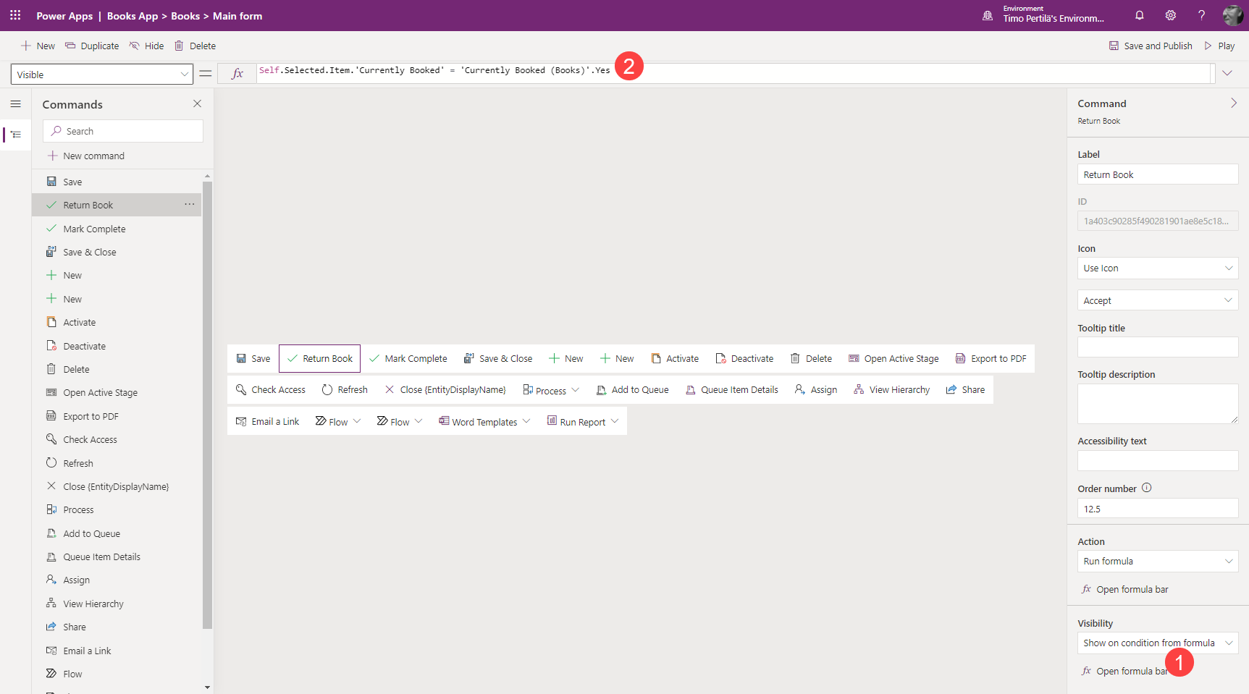Open the Visibility condition dropdown
The height and width of the screenshot is (694, 1249).
point(1157,643)
